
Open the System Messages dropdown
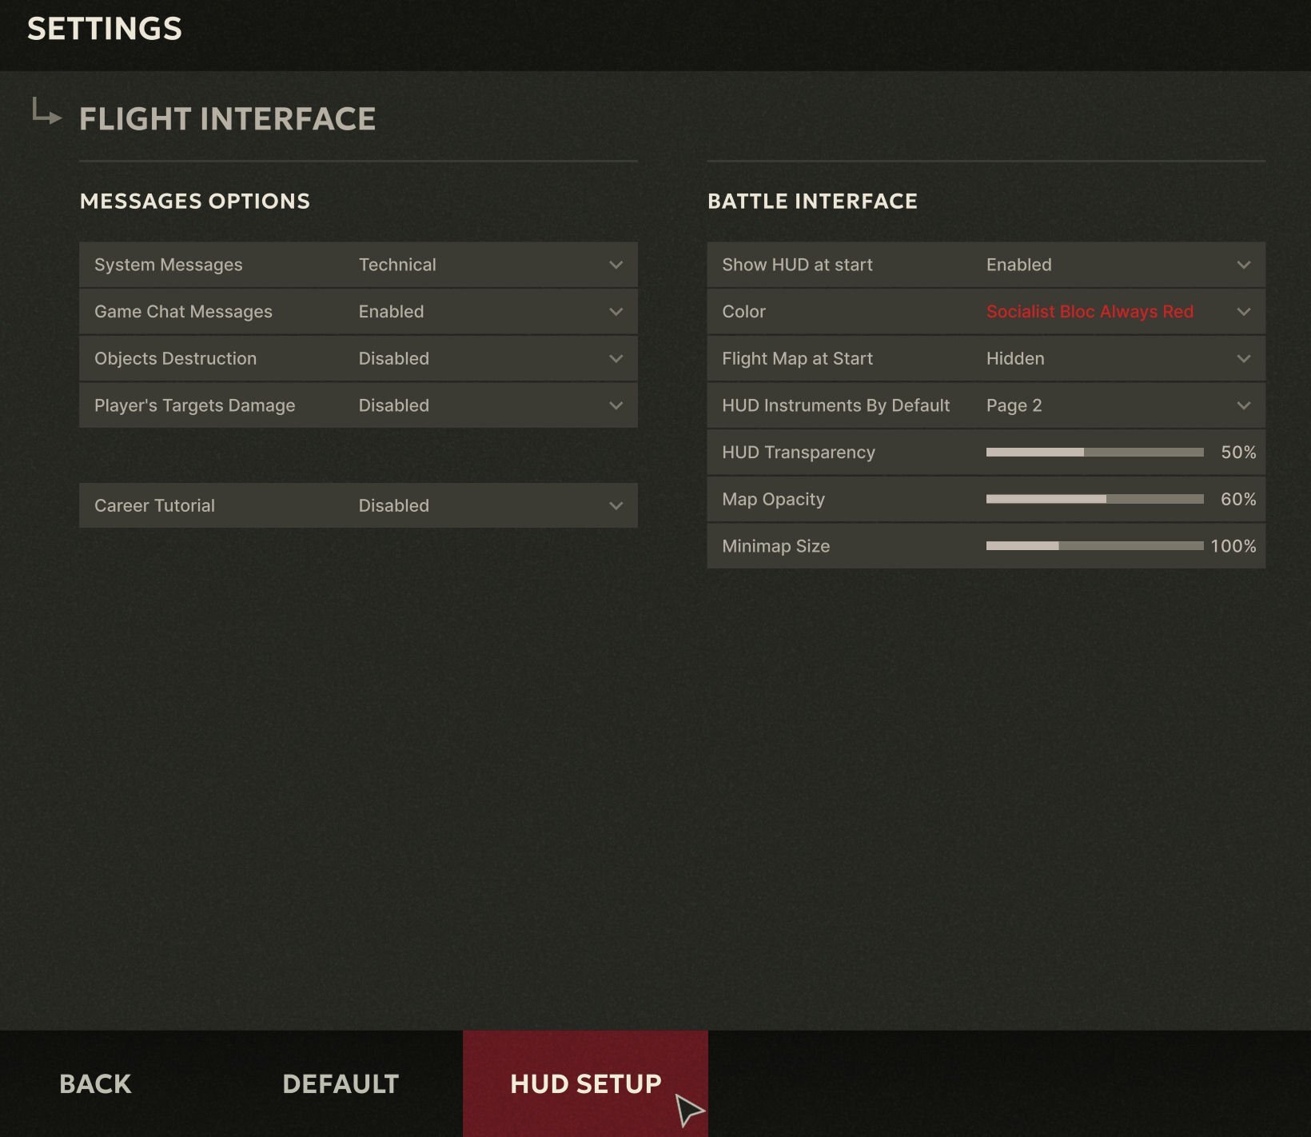click(358, 265)
